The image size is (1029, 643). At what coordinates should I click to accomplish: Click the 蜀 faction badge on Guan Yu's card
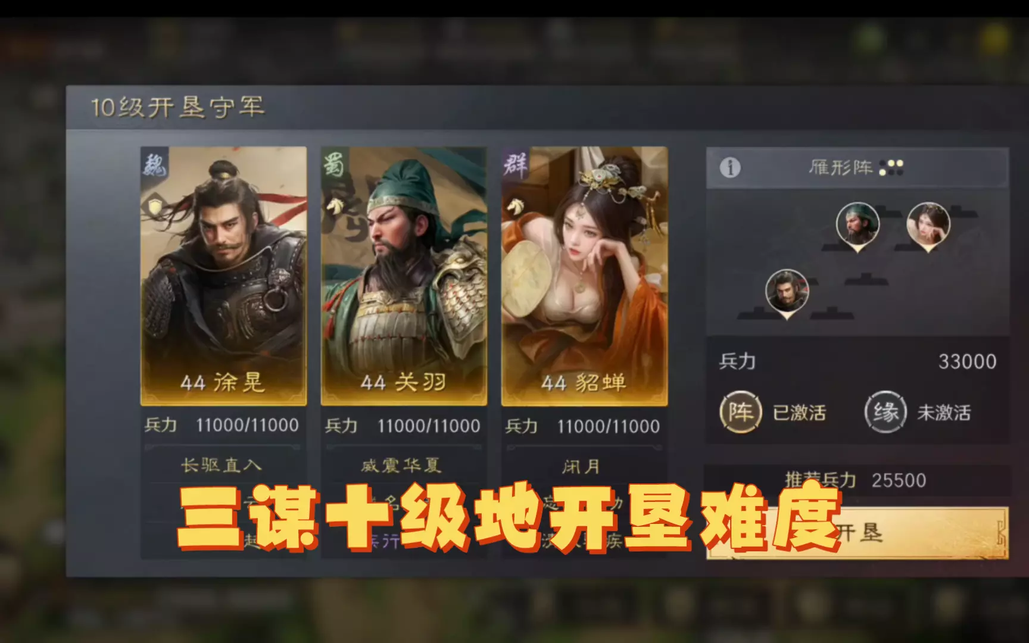(x=334, y=163)
